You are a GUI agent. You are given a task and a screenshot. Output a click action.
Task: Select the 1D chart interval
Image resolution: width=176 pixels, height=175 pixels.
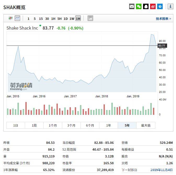[66, 19]
